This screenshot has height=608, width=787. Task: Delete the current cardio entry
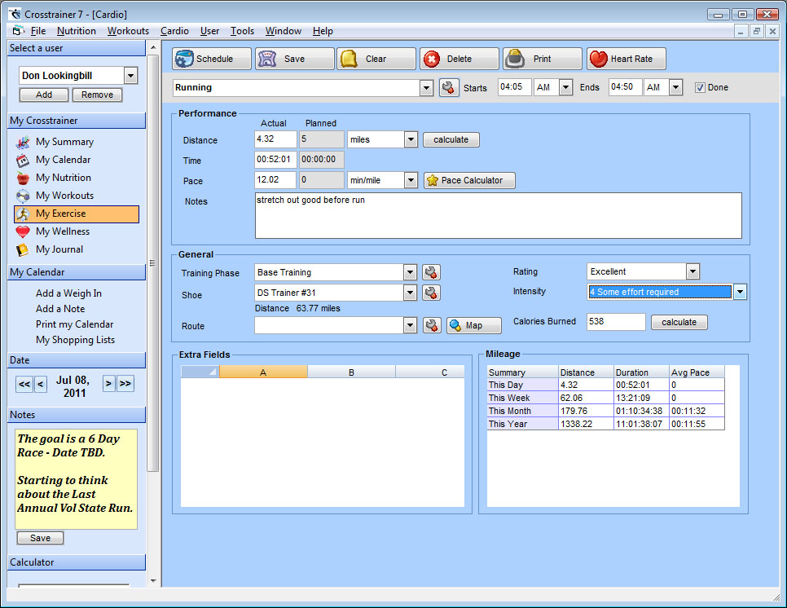point(459,59)
